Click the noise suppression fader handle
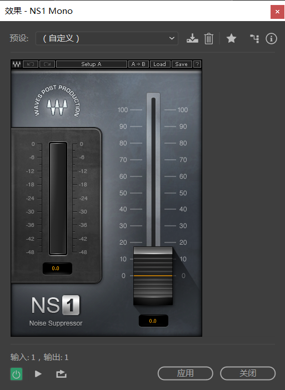Image resolution: width=285 pixels, height=390 pixels. 153,276
